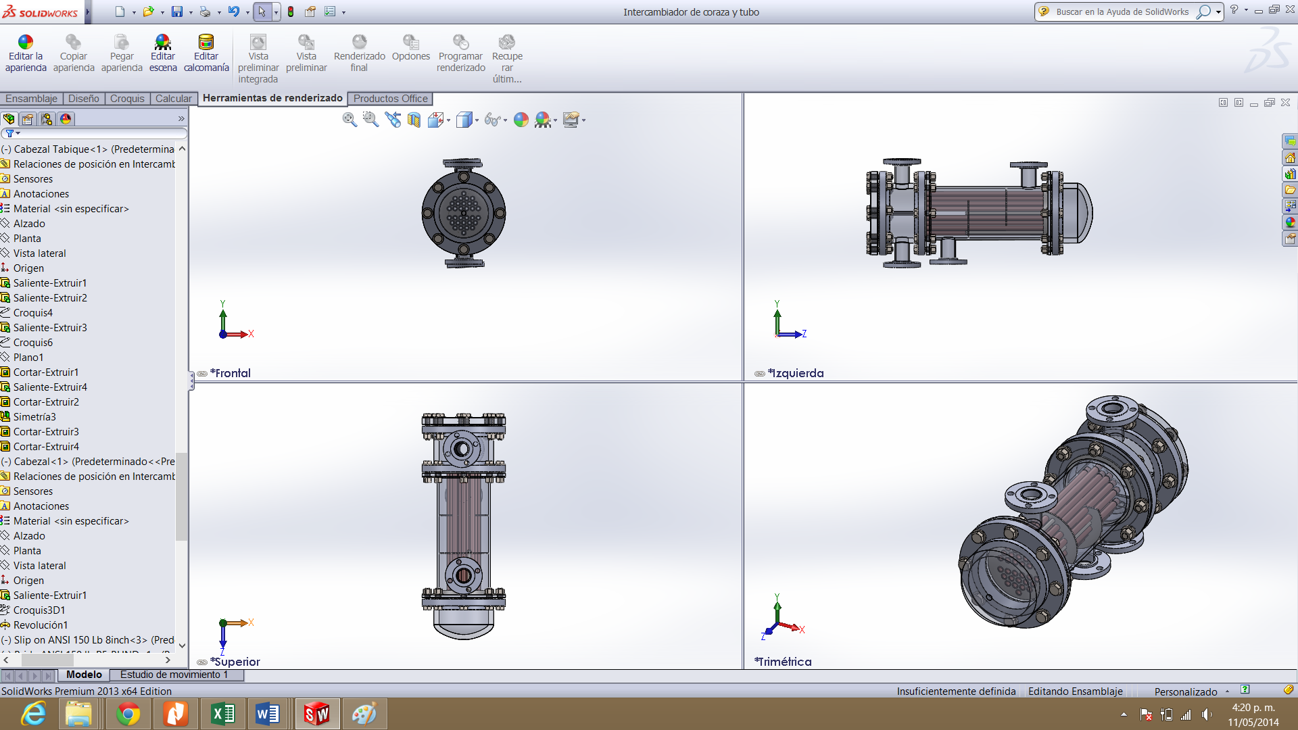
Task: Switch to the Croquis tab
Action: [127, 99]
